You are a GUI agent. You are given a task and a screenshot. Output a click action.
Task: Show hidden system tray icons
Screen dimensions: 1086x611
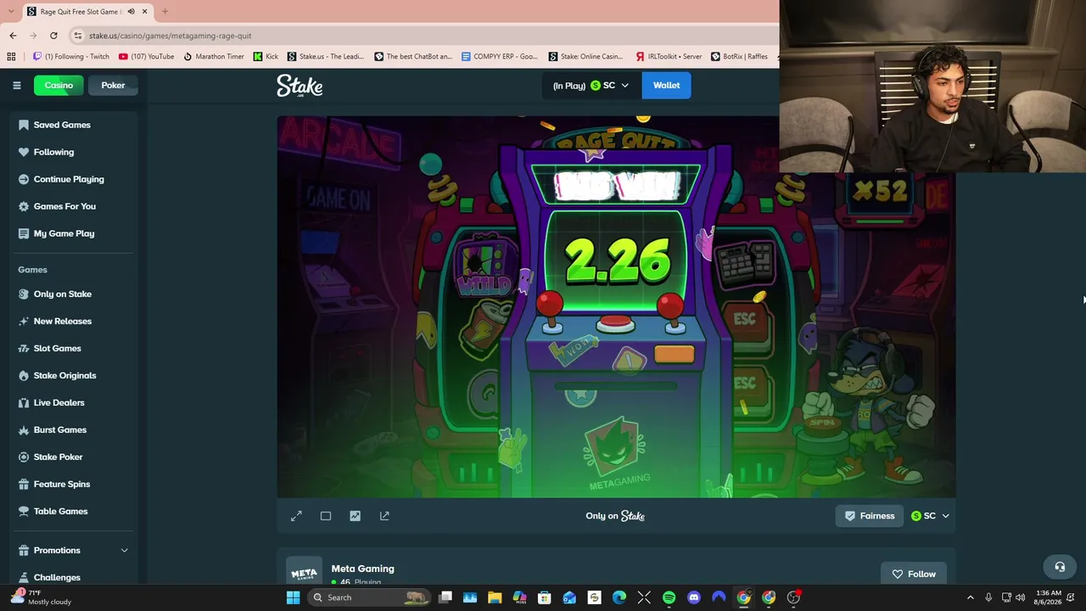971,597
